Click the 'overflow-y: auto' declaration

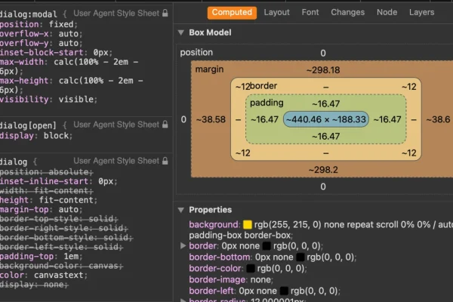click(x=42, y=43)
